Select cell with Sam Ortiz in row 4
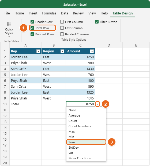Screen dimensions: 150x166 coord(25,69)
